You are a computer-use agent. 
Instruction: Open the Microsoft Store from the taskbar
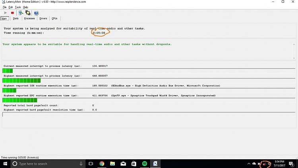pyautogui.click(x=134, y=164)
